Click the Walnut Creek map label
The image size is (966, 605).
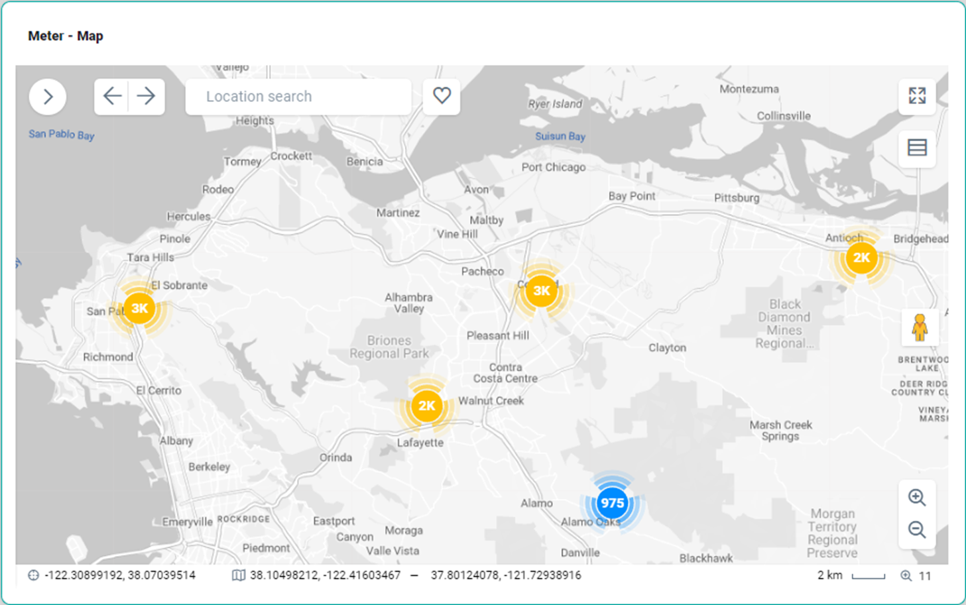click(491, 401)
